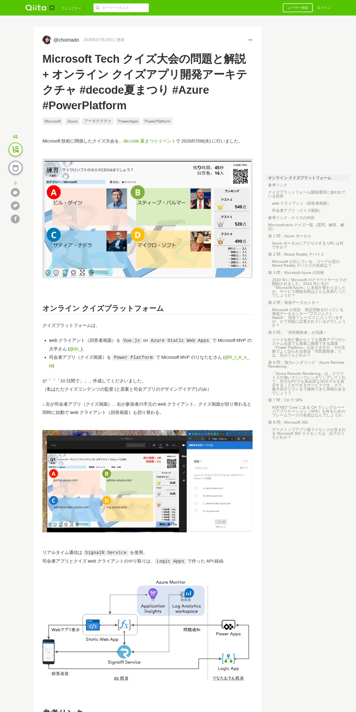Select the Microsoft tag
The image size is (356, 712).
53,121
